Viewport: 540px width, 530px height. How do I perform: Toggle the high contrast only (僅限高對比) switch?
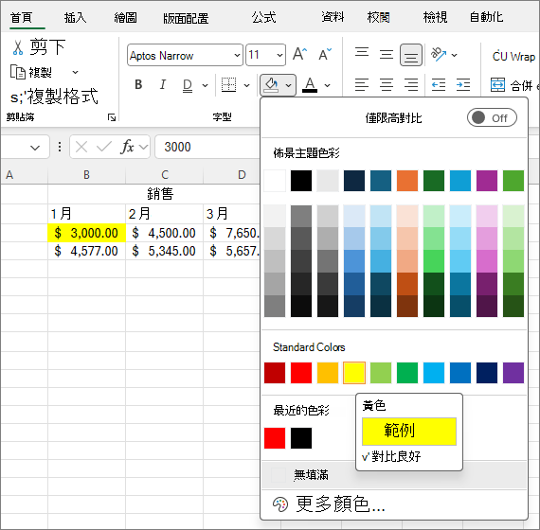tap(492, 118)
